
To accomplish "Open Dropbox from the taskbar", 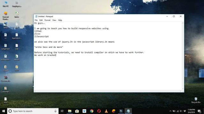I will click(x=84, y=111).
